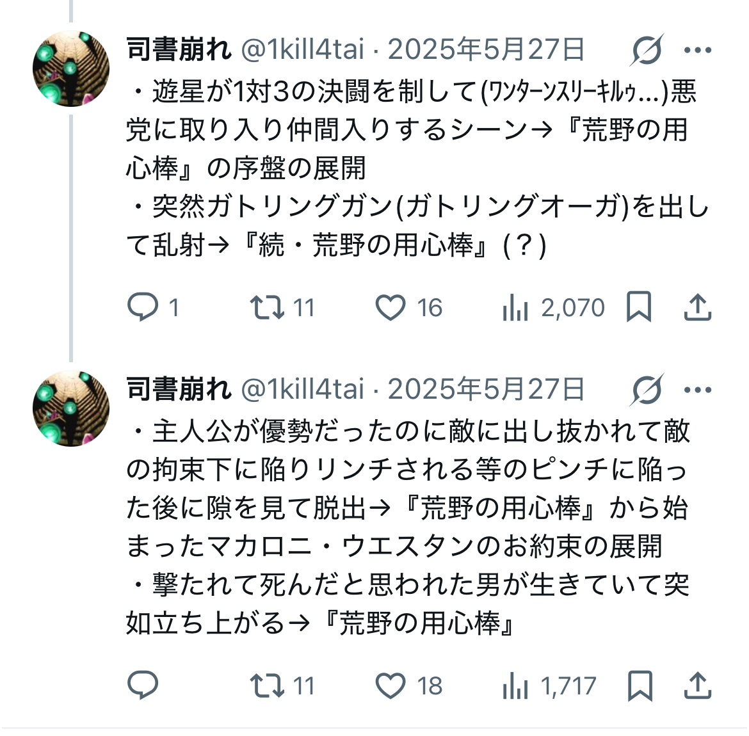749x736 pixels.
Task: Open more options menu on first tweet
Action: [698, 50]
